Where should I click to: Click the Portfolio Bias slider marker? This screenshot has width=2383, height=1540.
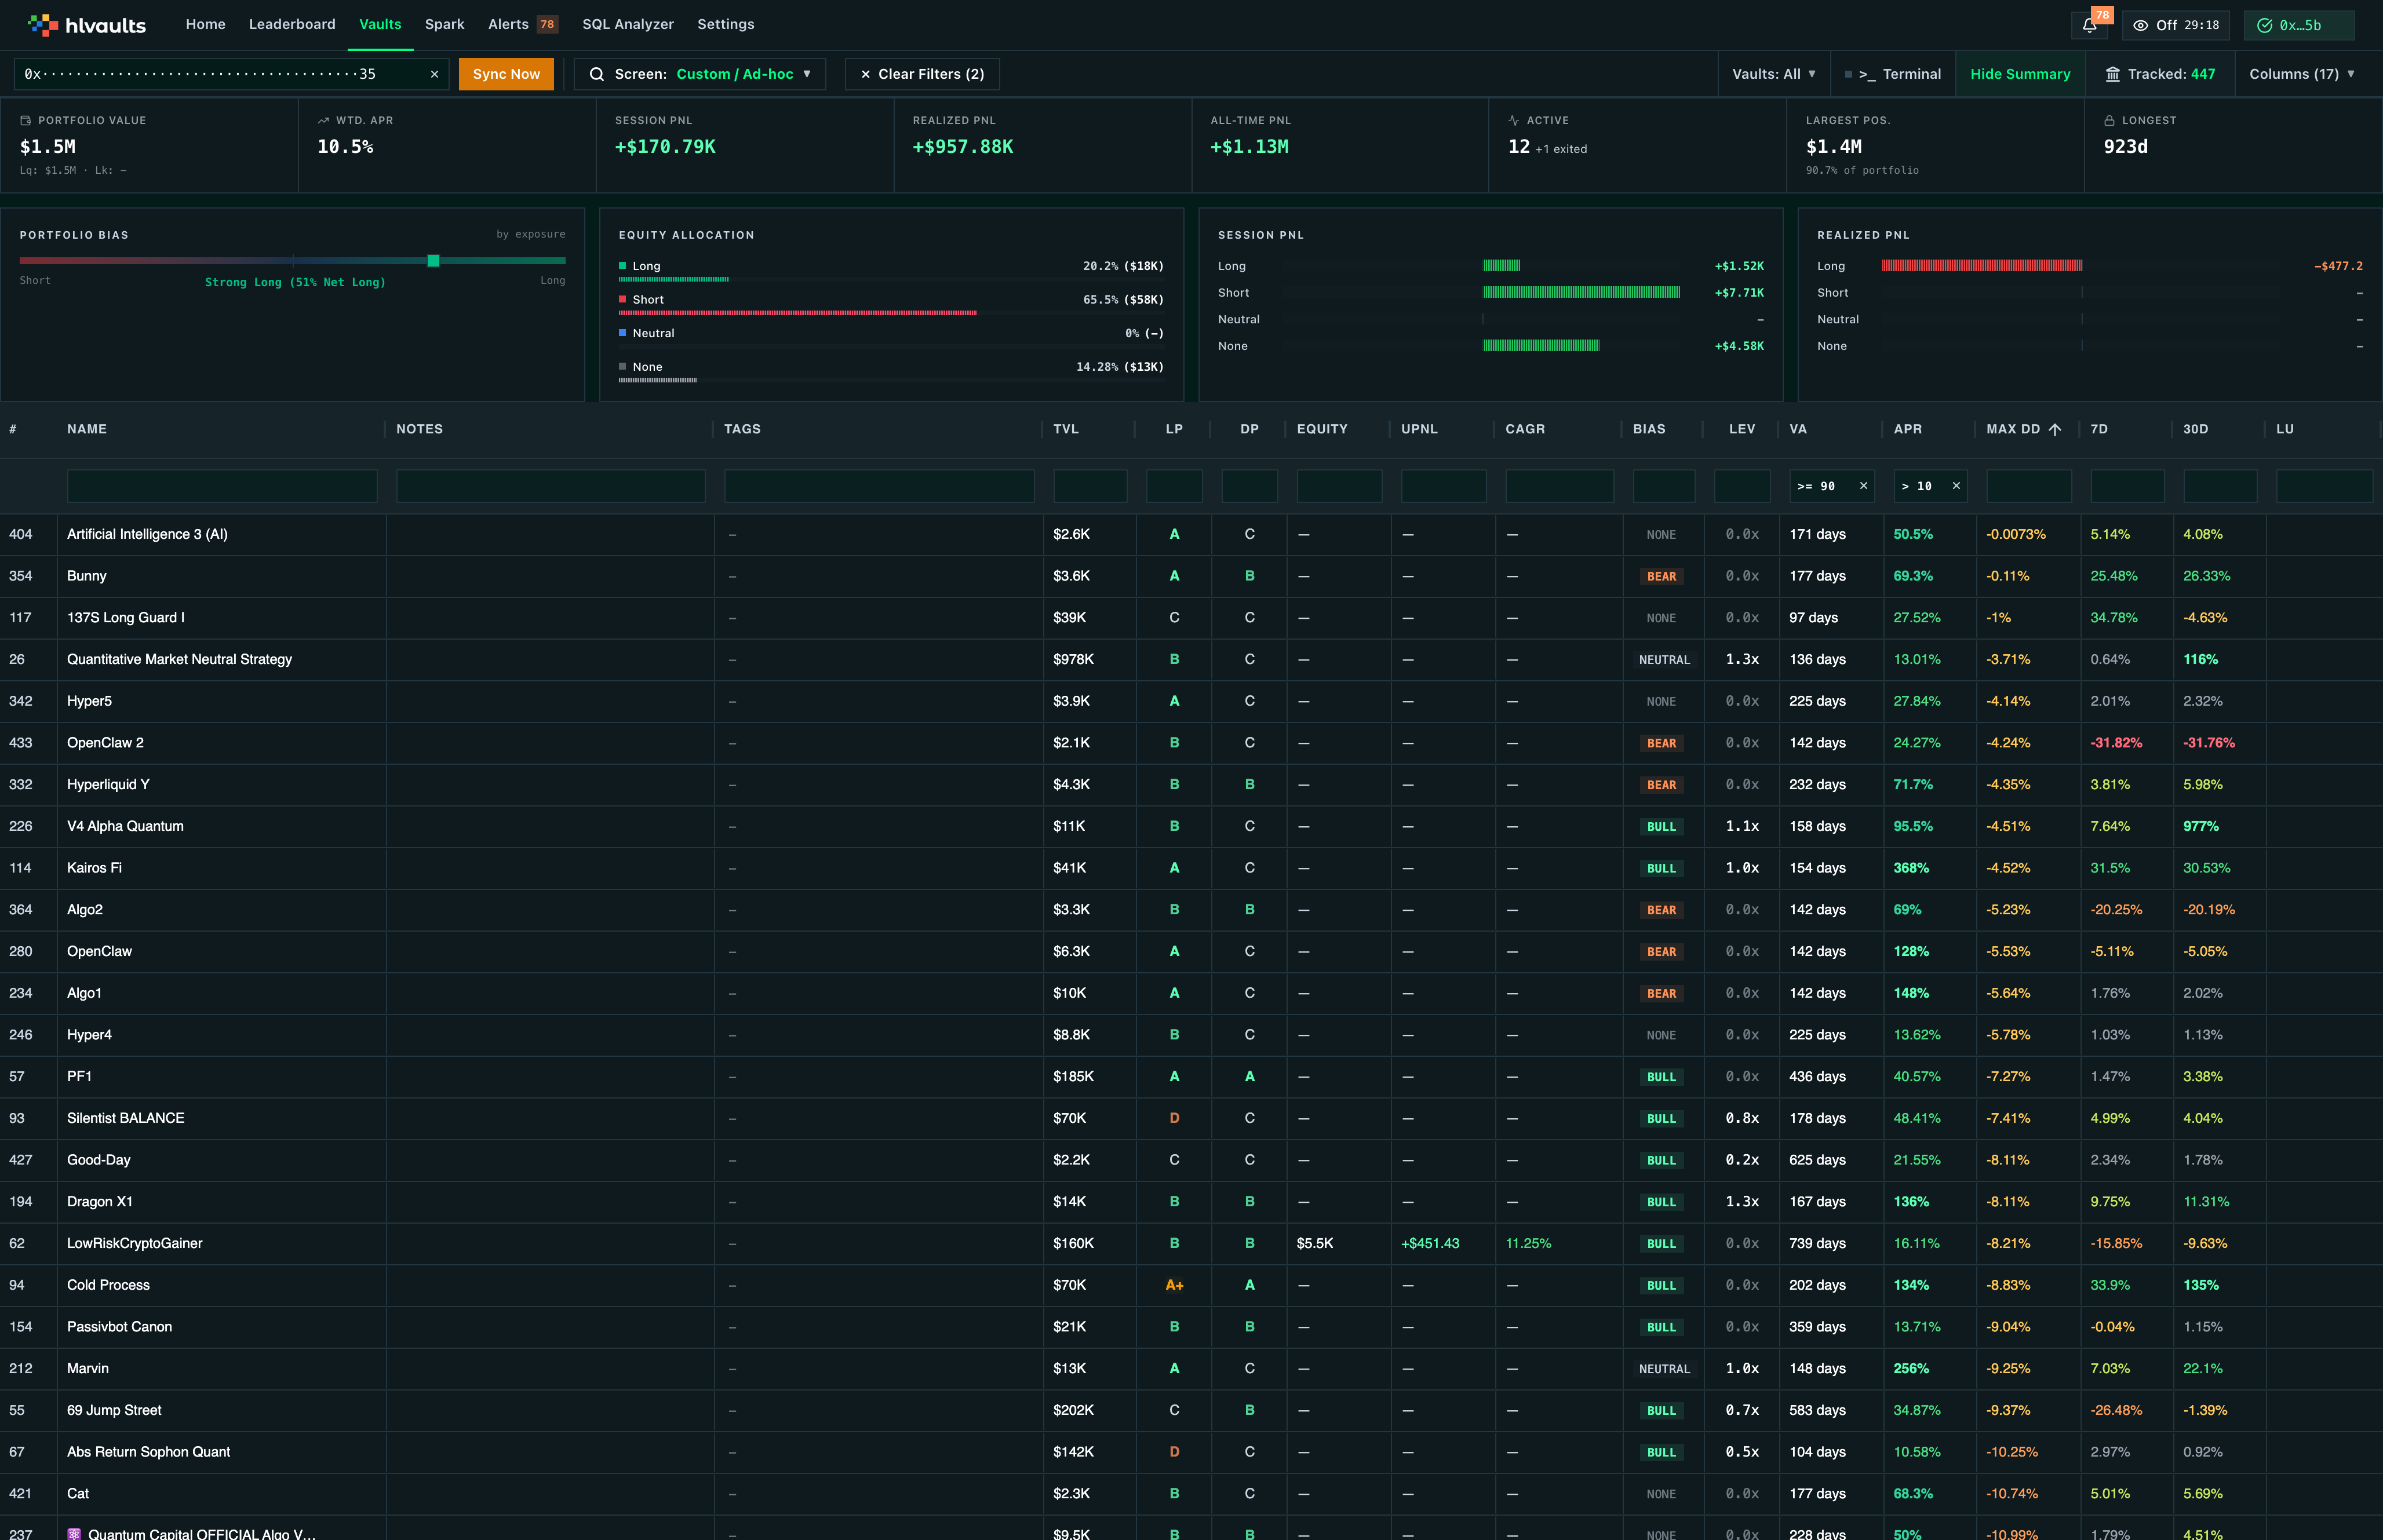tap(433, 261)
